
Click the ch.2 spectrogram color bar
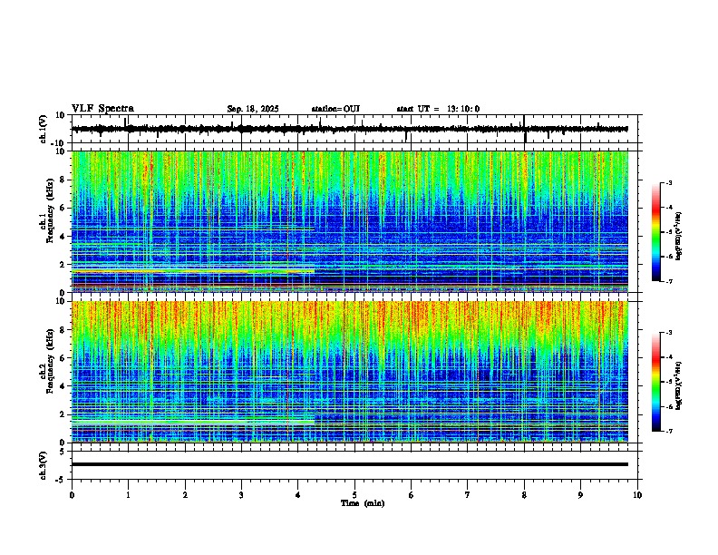point(655,382)
